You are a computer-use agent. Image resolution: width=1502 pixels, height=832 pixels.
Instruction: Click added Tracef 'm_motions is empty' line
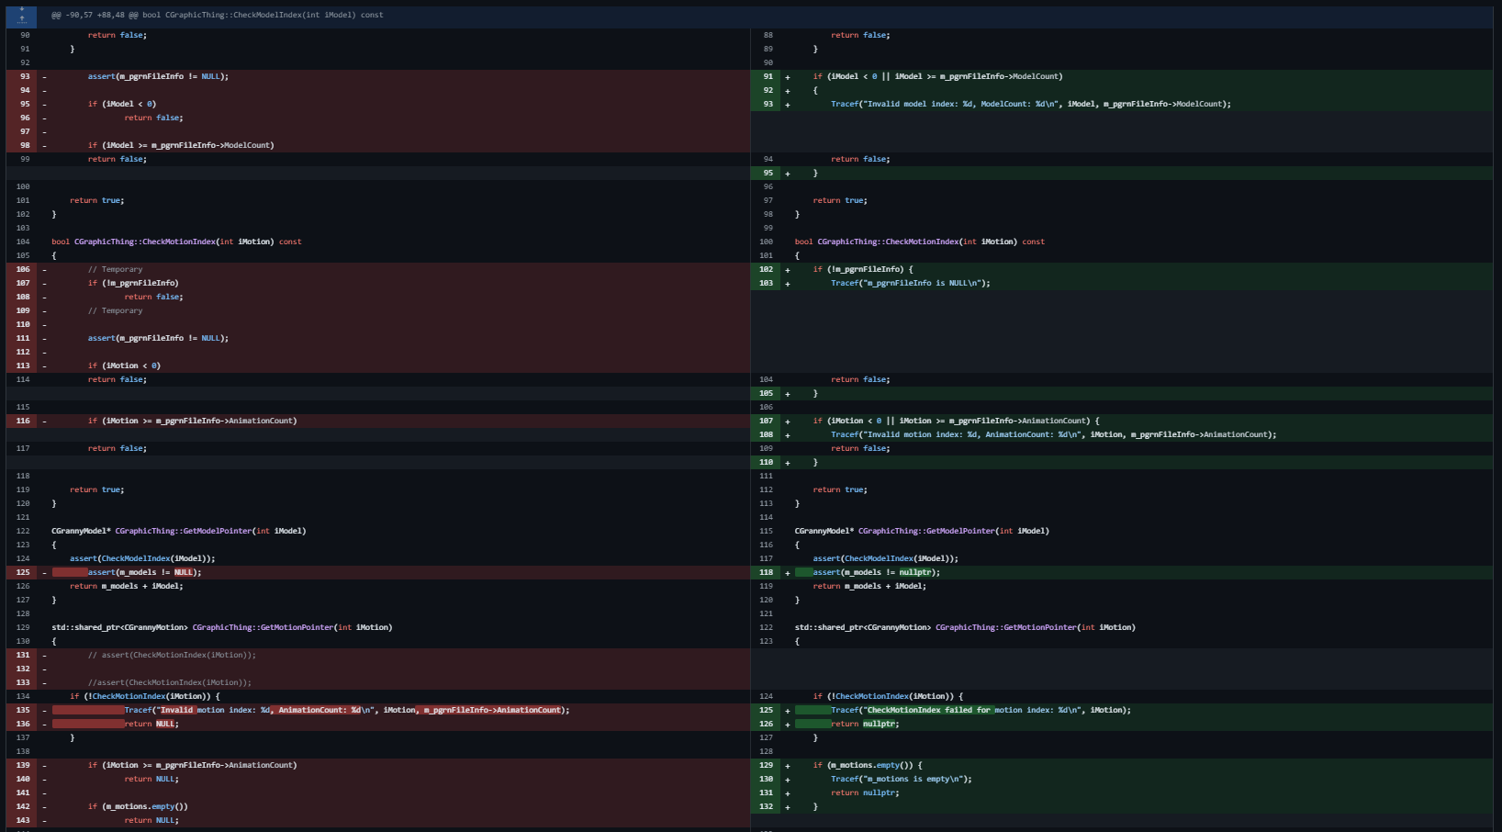902,779
